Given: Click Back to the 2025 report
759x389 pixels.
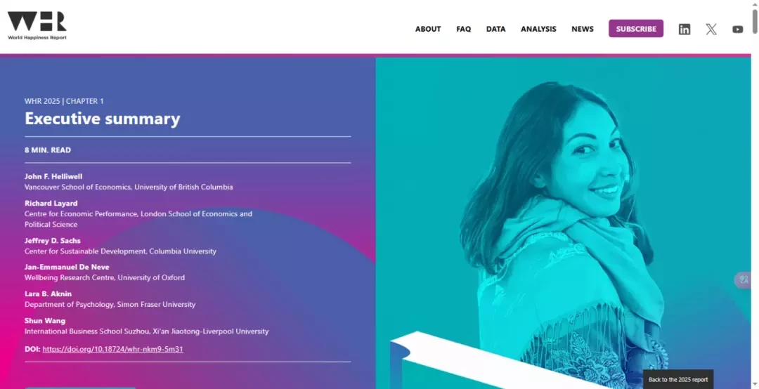Looking at the screenshot, I should (x=677, y=379).
